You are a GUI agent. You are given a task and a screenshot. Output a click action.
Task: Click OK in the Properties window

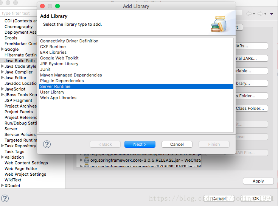(x=256, y=198)
